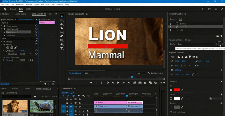Viewport: 225px width, 116px height.
Task: Open the stroke style dropdown
Action: [x=215, y=98]
